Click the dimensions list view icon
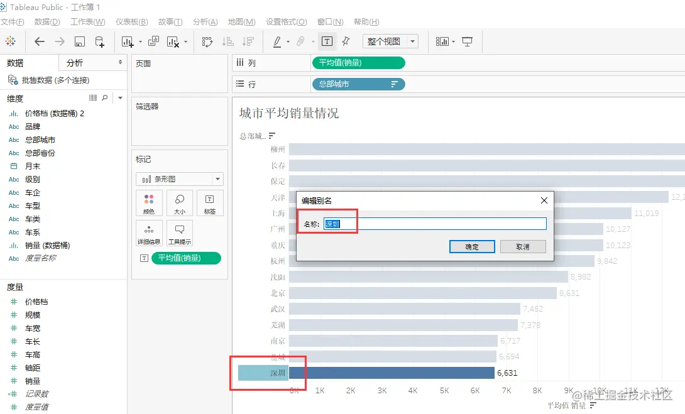685x414 pixels. (x=93, y=98)
